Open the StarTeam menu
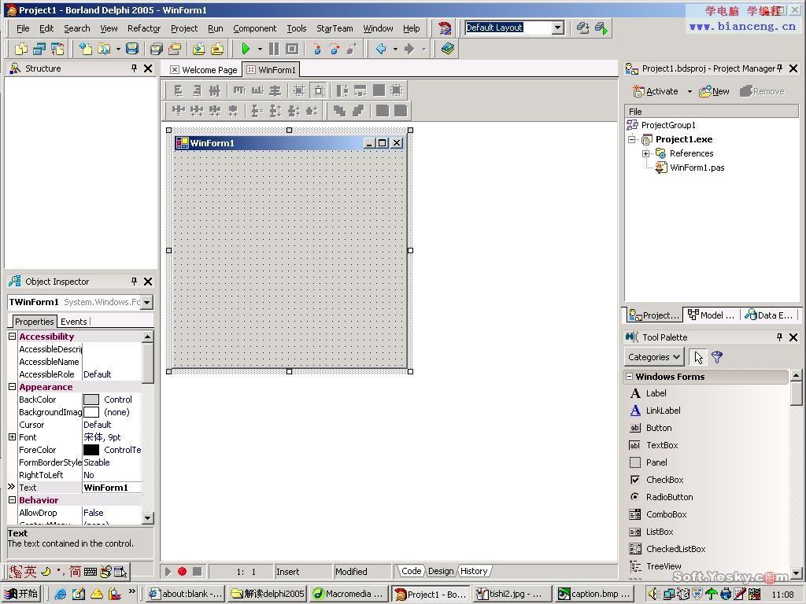The height and width of the screenshot is (604, 806). point(335,28)
